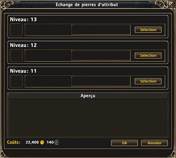Viewport: 176px width, 158px height.
Task: Open Sélection for Niveau 11
Action: [x=148, y=81]
